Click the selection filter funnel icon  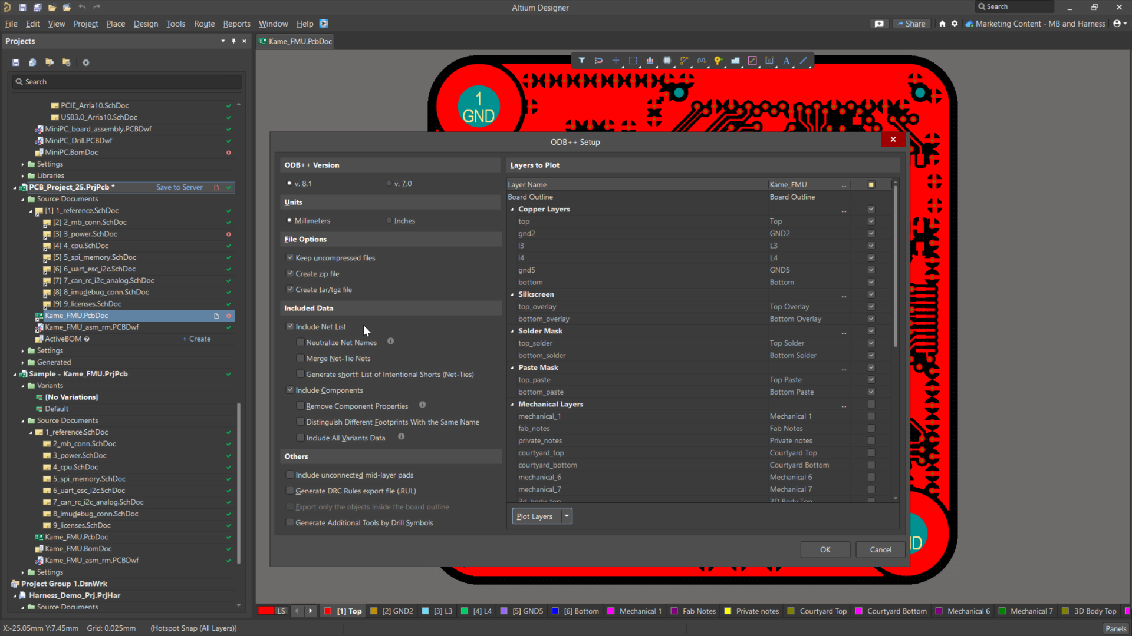(582, 61)
